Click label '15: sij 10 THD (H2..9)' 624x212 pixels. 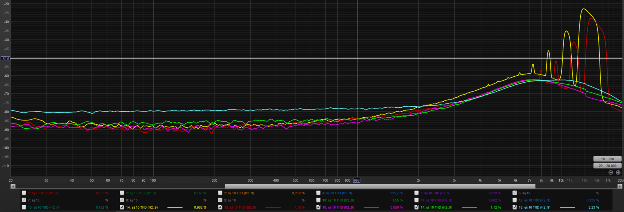pyautogui.click(x=240, y=207)
